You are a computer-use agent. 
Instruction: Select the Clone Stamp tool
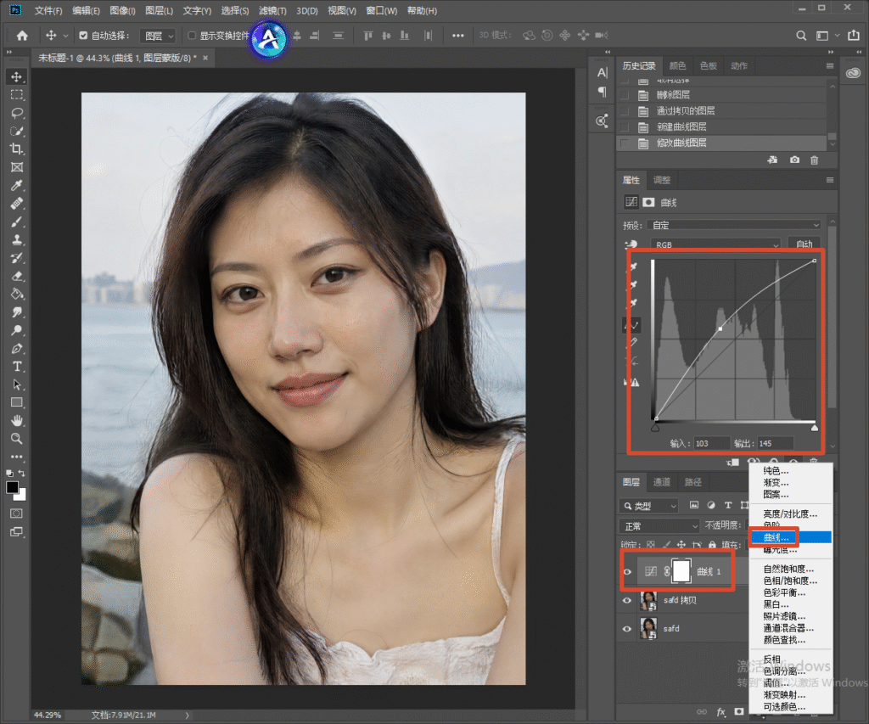click(17, 240)
